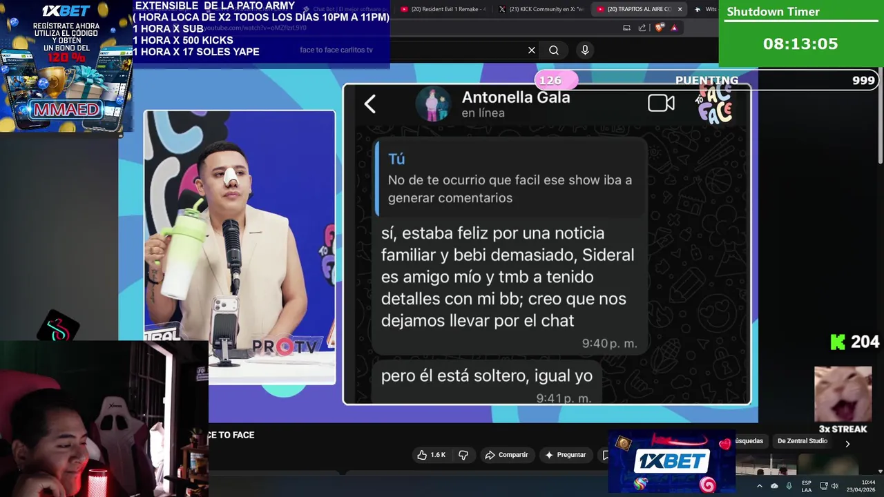Click the Compartir share button
Screen dimensions: 884x497
[x=506, y=455]
